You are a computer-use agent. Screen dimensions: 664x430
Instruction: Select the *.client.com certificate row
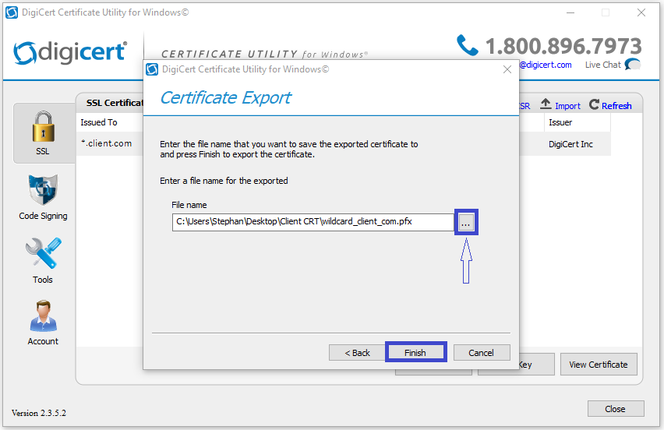pyautogui.click(x=109, y=143)
